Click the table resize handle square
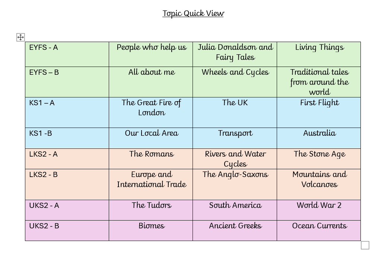The height and width of the screenshot is (257, 378). (x=365, y=245)
